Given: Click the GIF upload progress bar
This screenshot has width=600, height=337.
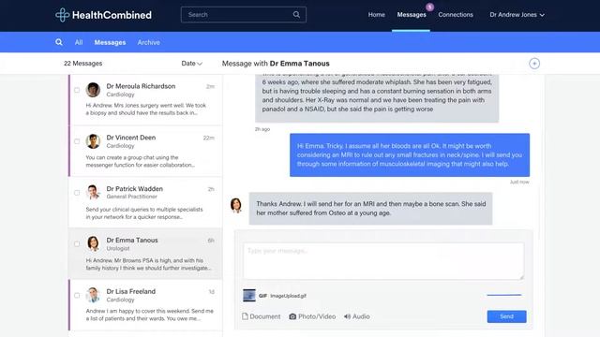Looking at the screenshot, I should click(504, 295).
